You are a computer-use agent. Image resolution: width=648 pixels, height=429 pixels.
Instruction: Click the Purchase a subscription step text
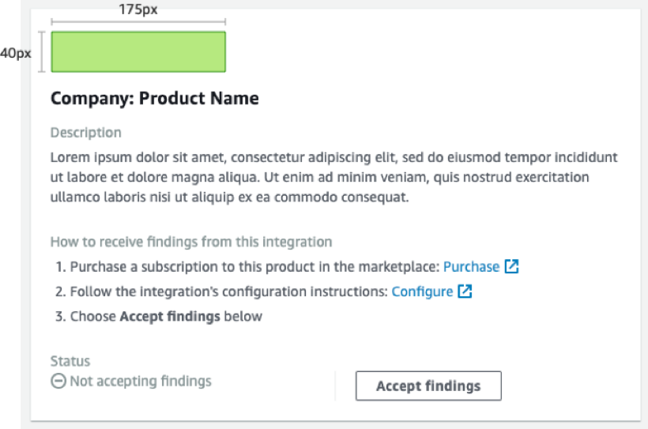pos(254,267)
